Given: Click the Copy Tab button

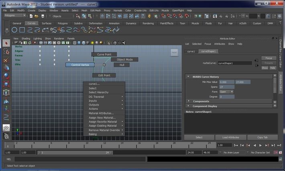Looking at the screenshot, I should pyautogui.click(x=262, y=137).
